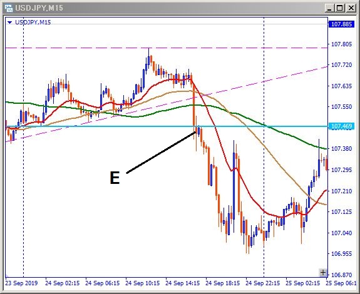Select the 107.885 current price label
Screen dimensions: 360x294
(341, 24)
